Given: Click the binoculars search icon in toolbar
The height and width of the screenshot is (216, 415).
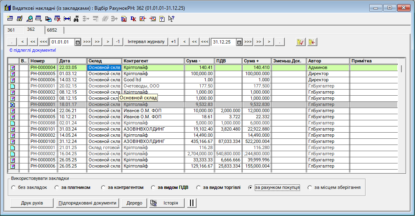Looking at the screenshot, I should (x=77, y=18).
